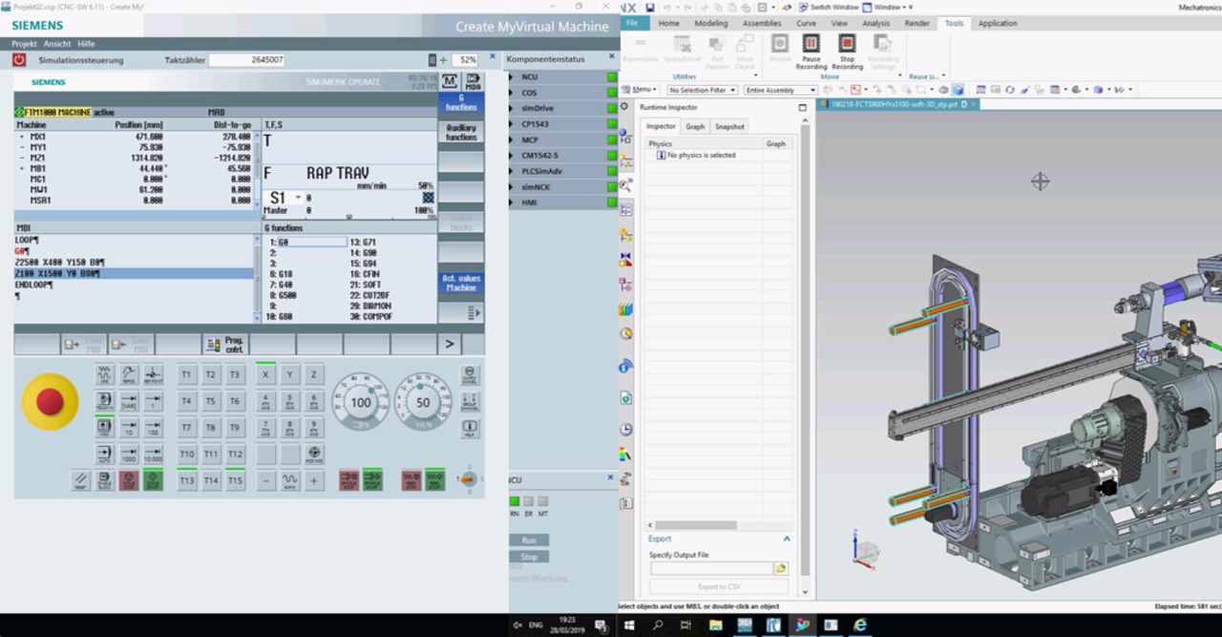This screenshot has height=637, width=1222.
Task: Toggle the T13 machine key
Action: (x=187, y=480)
